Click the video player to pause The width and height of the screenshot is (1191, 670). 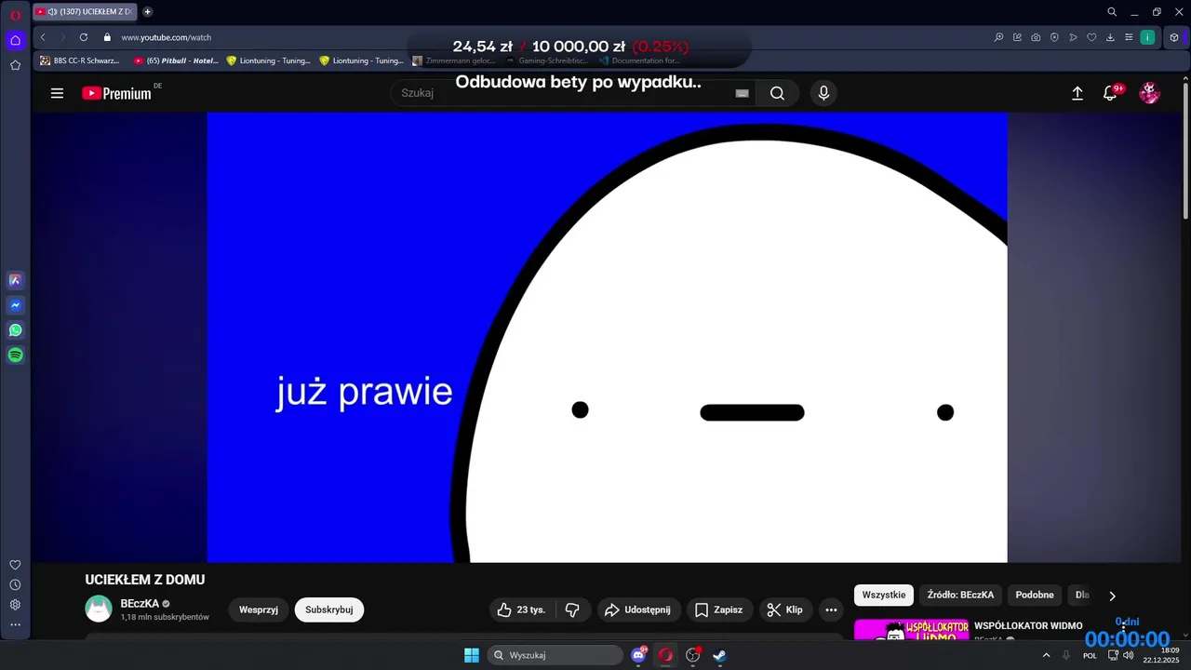click(607, 338)
